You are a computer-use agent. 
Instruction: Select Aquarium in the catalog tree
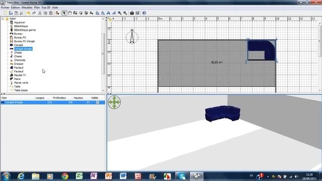click(x=20, y=22)
